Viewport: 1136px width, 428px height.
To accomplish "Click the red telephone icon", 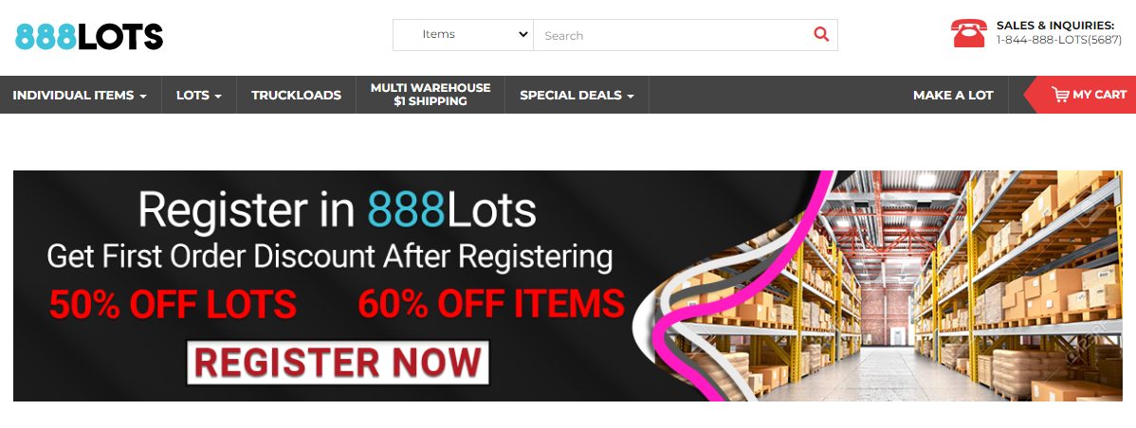I will [969, 33].
